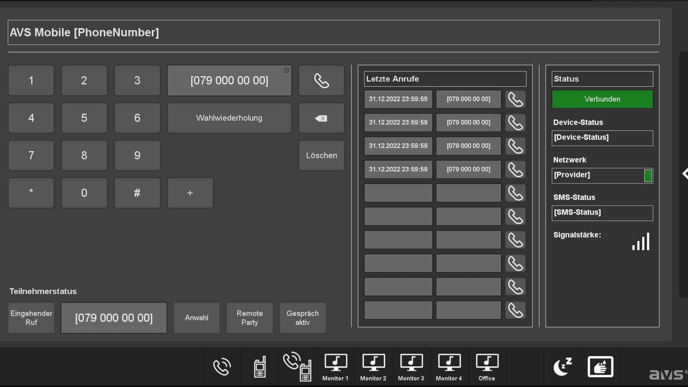Call back second recent call entry
Screen dimensions: 688x387
click(515, 123)
